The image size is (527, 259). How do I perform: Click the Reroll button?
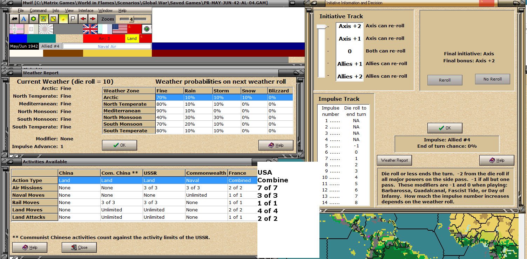[x=445, y=80]
